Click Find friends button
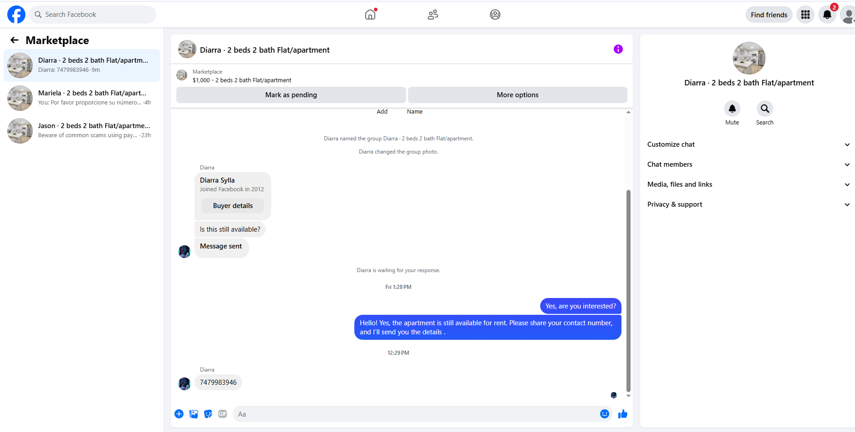Viewport: 855px width, 432px height. pos(769,15)
